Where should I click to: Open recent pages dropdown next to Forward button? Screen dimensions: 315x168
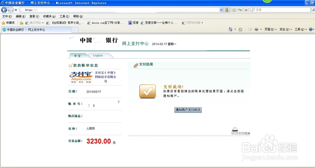pyautogui.click(x=16, y=10)
